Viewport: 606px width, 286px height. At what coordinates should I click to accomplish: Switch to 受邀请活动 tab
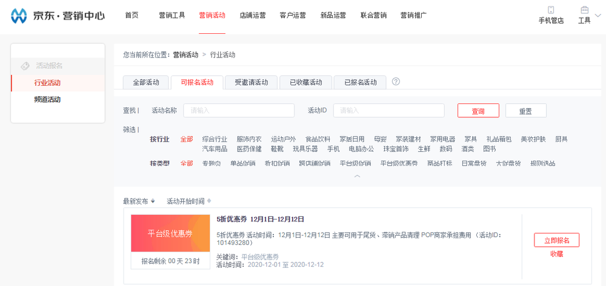(251, 82)
